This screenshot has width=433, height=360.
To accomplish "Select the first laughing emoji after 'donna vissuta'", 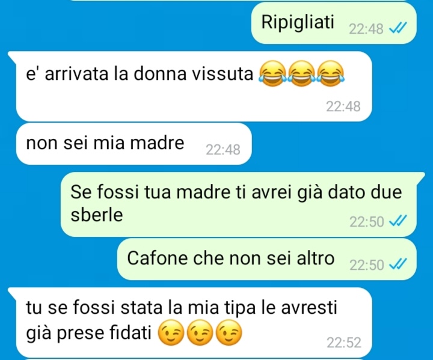I will [x=272, y=73].
